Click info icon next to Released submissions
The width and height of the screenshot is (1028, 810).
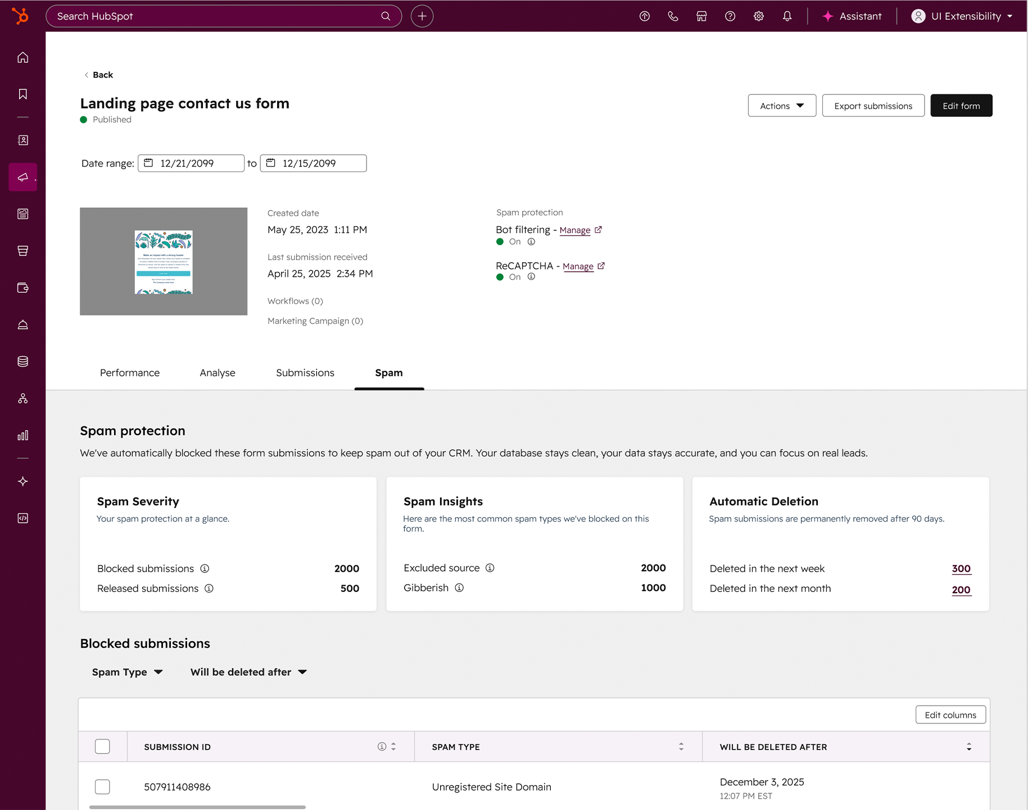[209, 589]
